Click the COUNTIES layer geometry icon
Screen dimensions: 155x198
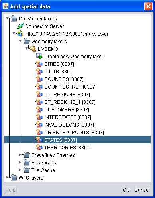point(39,79)
